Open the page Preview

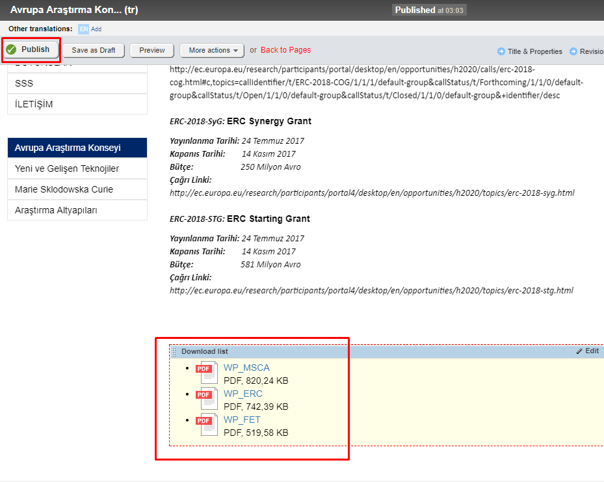(x=151, y=51)
